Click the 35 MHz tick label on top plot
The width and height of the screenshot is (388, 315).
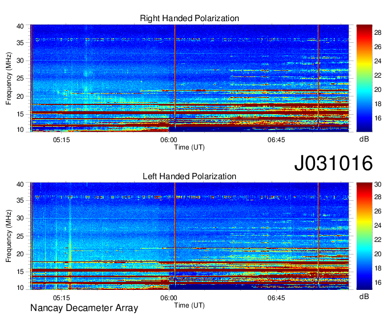(x=20, y=43)
